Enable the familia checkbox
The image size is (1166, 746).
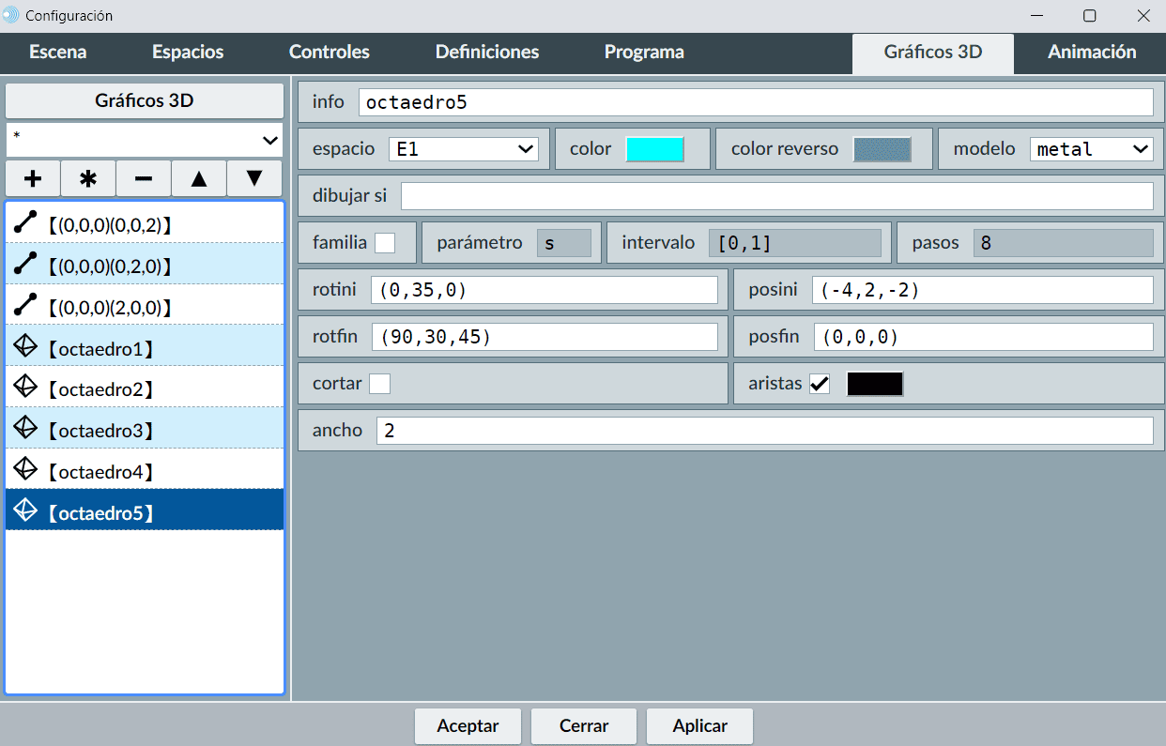pos(385,243)
